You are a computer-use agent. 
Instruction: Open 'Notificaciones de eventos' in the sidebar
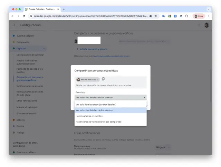coord(30,86)
